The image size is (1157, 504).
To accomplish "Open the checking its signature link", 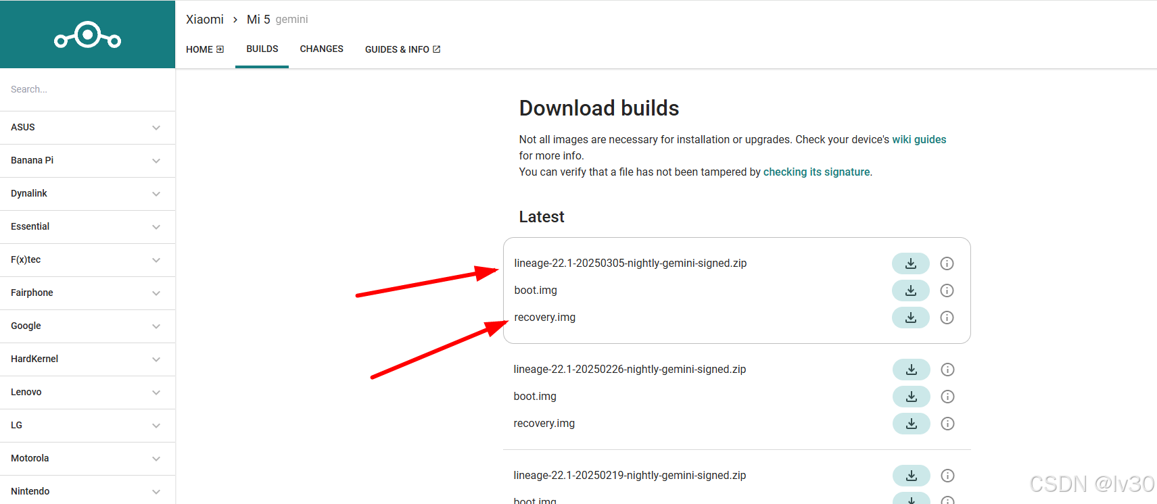I will coord(816,172).
